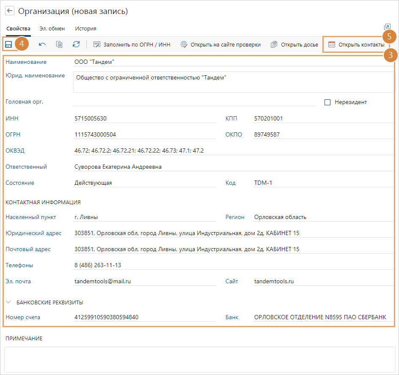Open the organization dossier via Открыть досье

294,44
